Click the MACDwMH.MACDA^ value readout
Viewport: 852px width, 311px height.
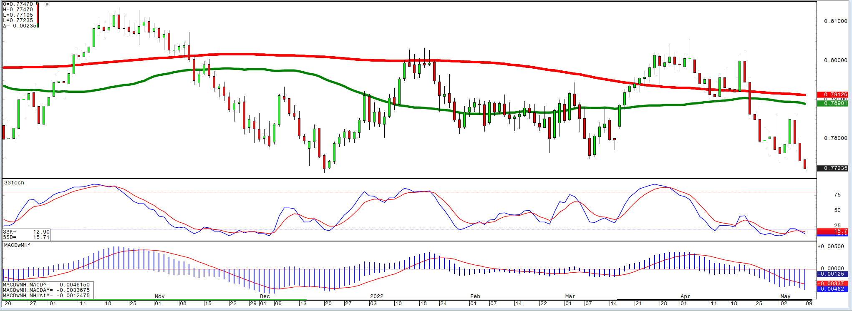[x=46, y=290]
